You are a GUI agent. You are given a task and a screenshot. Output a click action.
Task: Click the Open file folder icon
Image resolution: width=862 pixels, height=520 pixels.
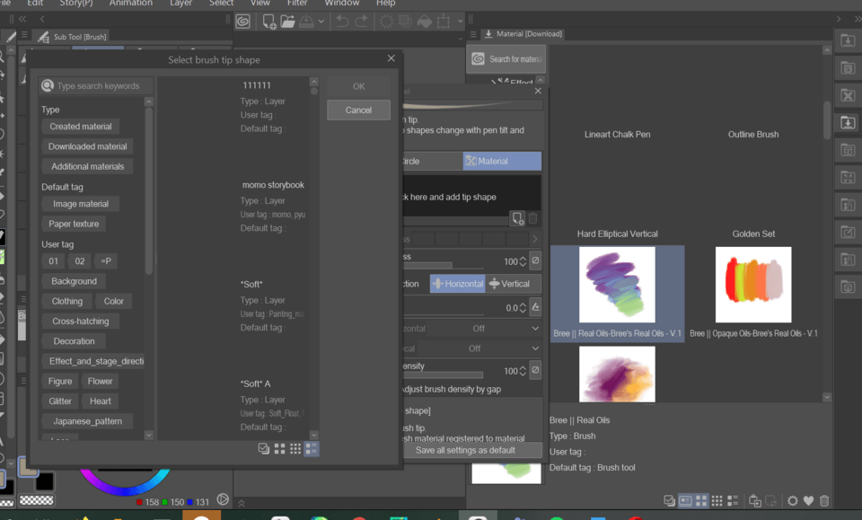(x=287, y=22)
